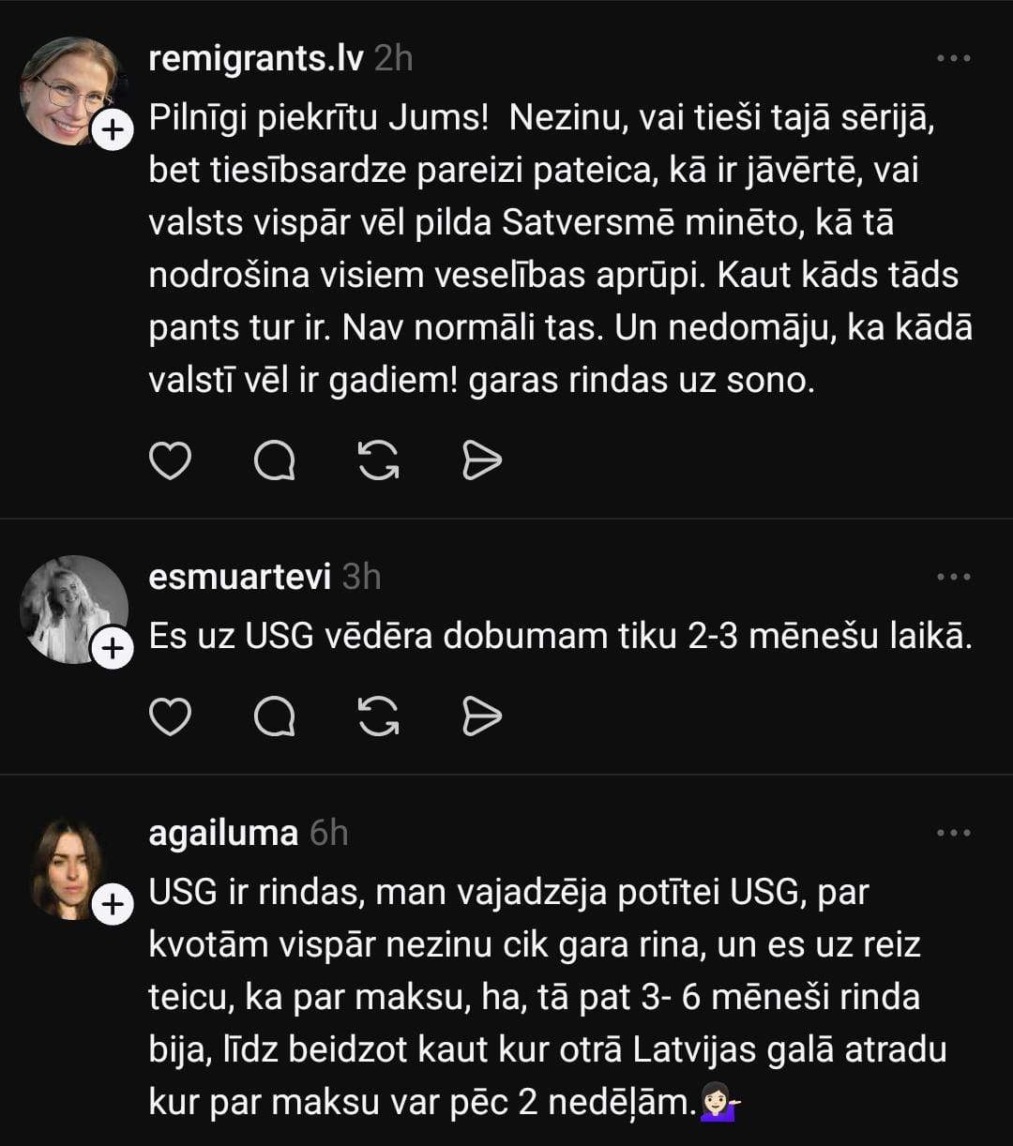Open the esmuartevi post about USG wait time
The height and width of the screenshot is (1146, 1013).
tap(560, 637)
